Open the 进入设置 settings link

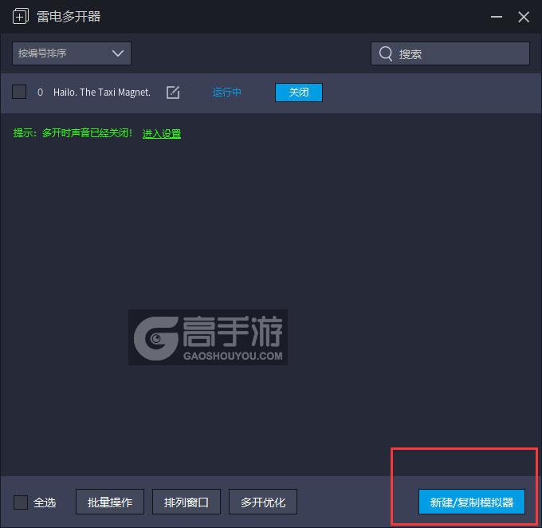162,133
